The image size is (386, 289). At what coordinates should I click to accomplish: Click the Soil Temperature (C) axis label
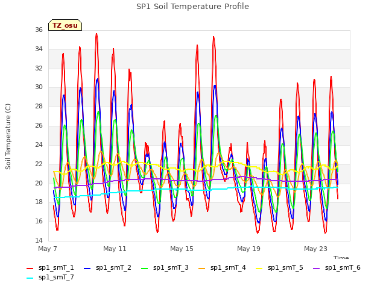click(x=8, y=137)
